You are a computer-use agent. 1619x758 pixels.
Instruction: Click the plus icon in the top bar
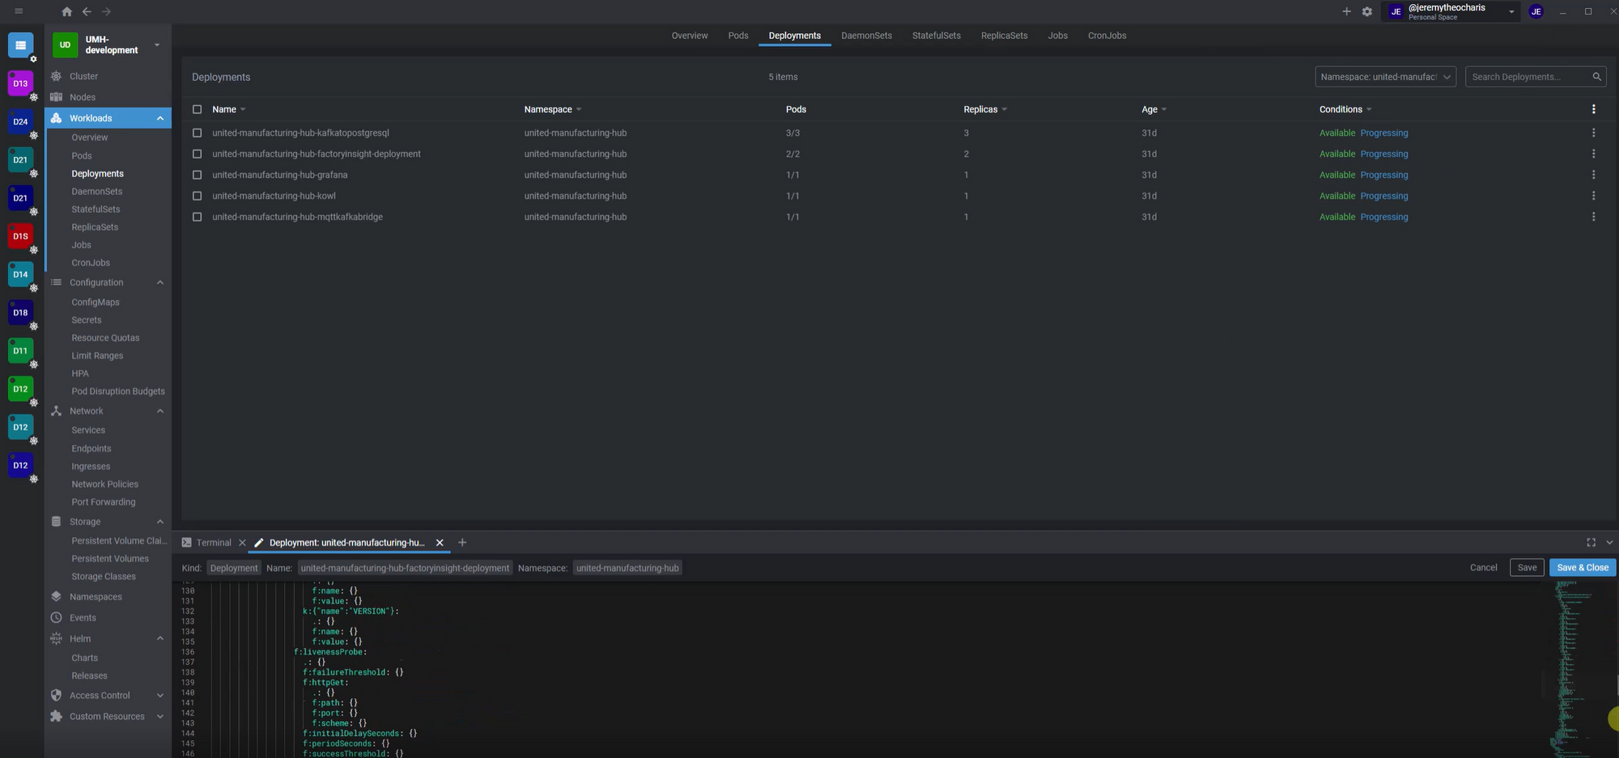click(x=1346, y=11)
